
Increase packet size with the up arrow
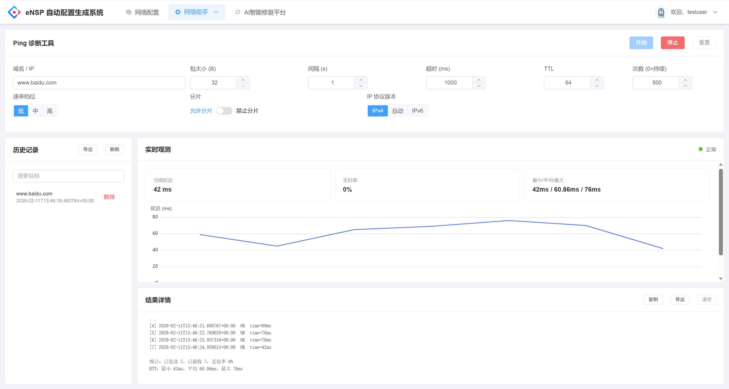(243, 80)
